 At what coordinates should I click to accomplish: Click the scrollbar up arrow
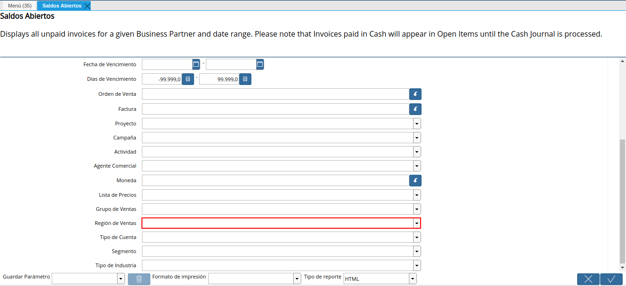point(623,61)
